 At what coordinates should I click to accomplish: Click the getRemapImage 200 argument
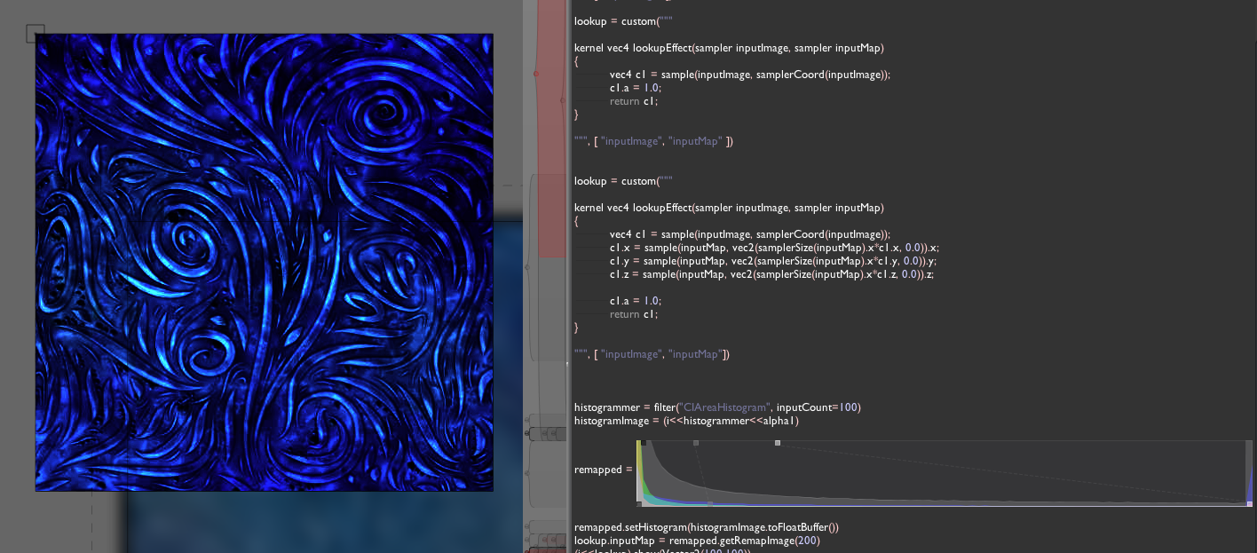pyautogui.click(x=804, y=541)
